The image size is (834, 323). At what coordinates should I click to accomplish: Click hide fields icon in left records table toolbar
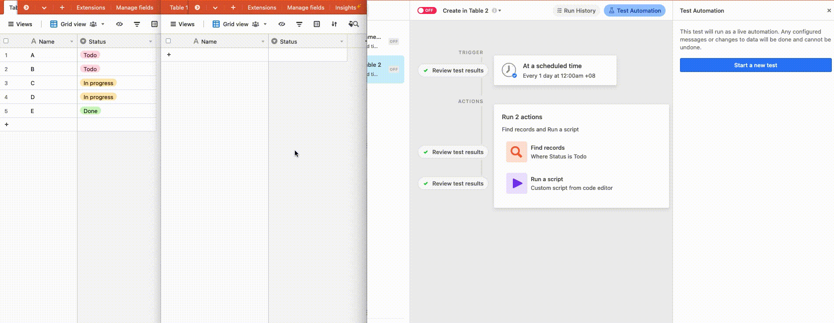pyautogui.click(x=119, y=24)
